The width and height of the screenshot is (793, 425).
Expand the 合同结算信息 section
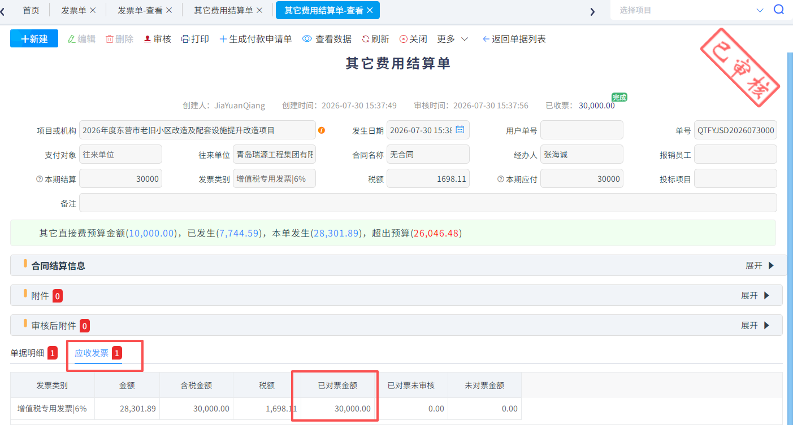pos(760,265)
